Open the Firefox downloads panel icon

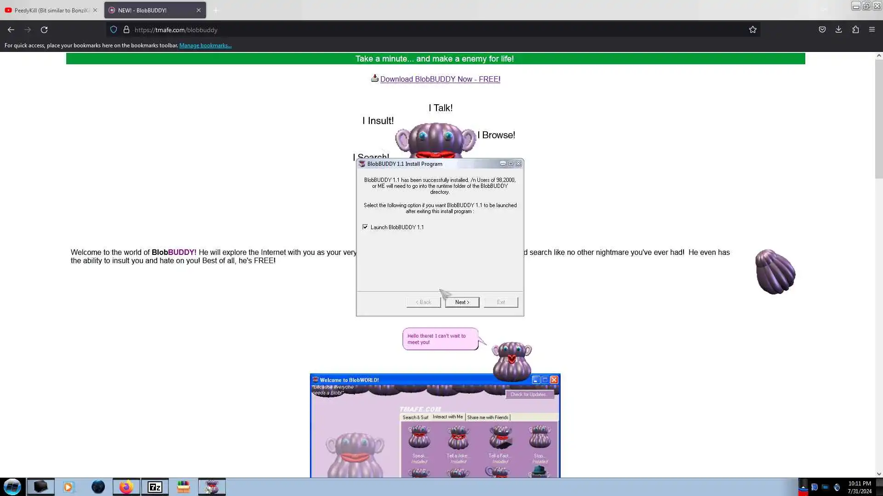click(x=839, y=29)
